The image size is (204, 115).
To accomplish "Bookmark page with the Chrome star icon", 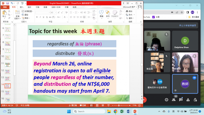I will click(182, 12).
